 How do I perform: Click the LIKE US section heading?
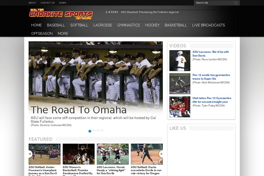[178, 128]
